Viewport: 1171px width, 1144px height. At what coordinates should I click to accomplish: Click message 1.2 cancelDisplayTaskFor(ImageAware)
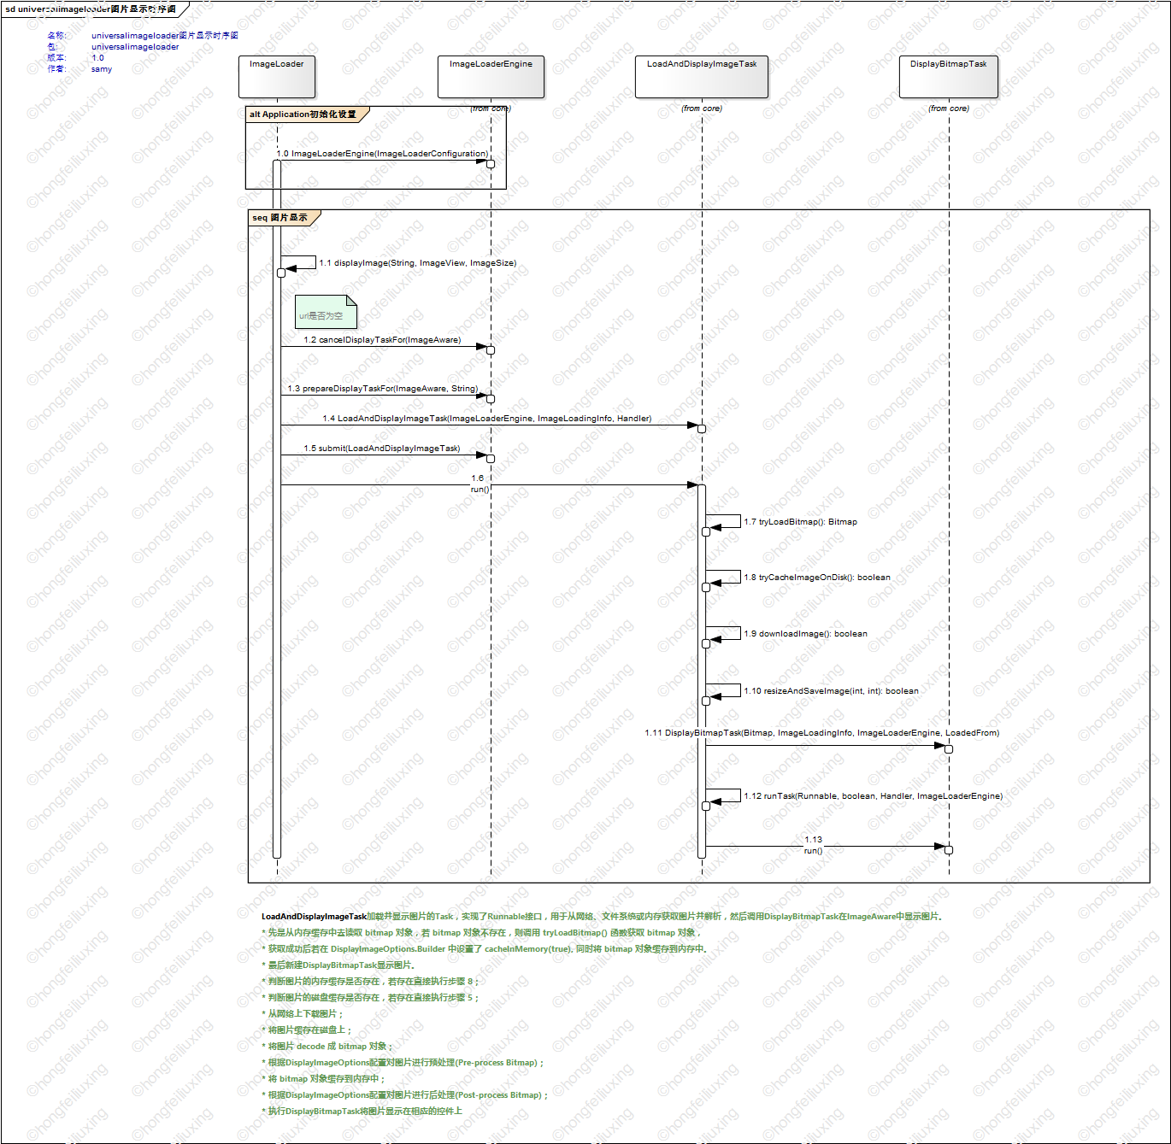382,340
